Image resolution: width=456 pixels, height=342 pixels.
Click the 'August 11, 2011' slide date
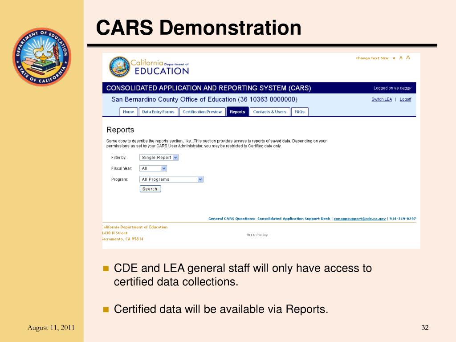[51, 328]
